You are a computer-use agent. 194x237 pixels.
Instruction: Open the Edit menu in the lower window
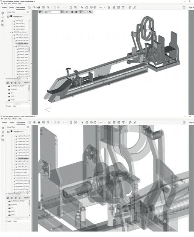(6, 119)
